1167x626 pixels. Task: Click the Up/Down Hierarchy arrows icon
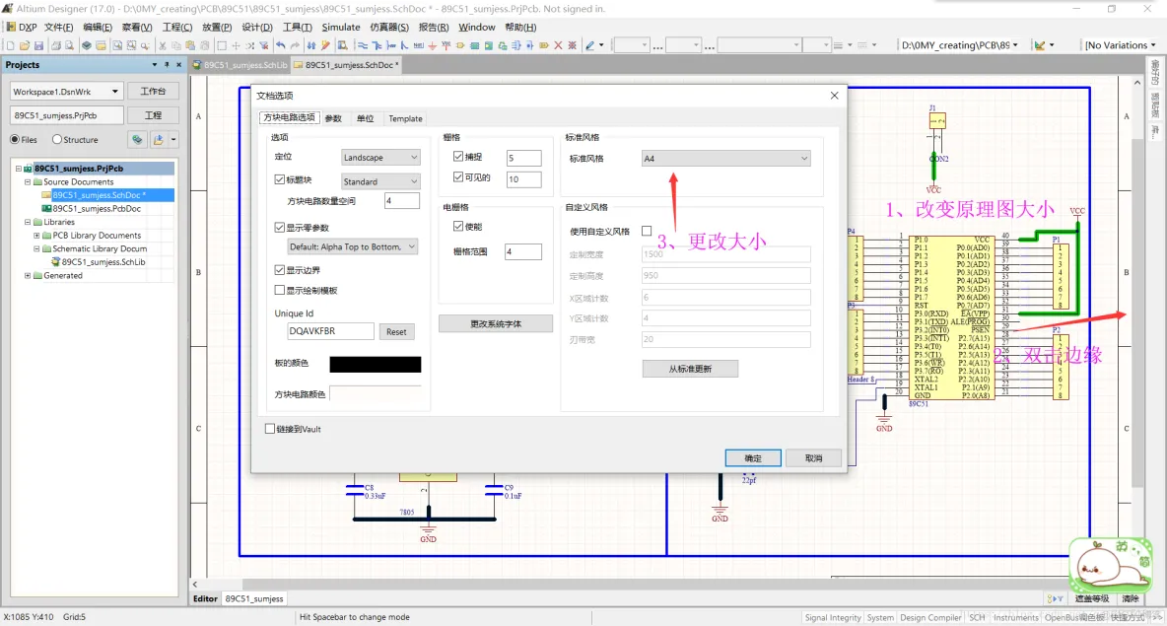point(311,45)
